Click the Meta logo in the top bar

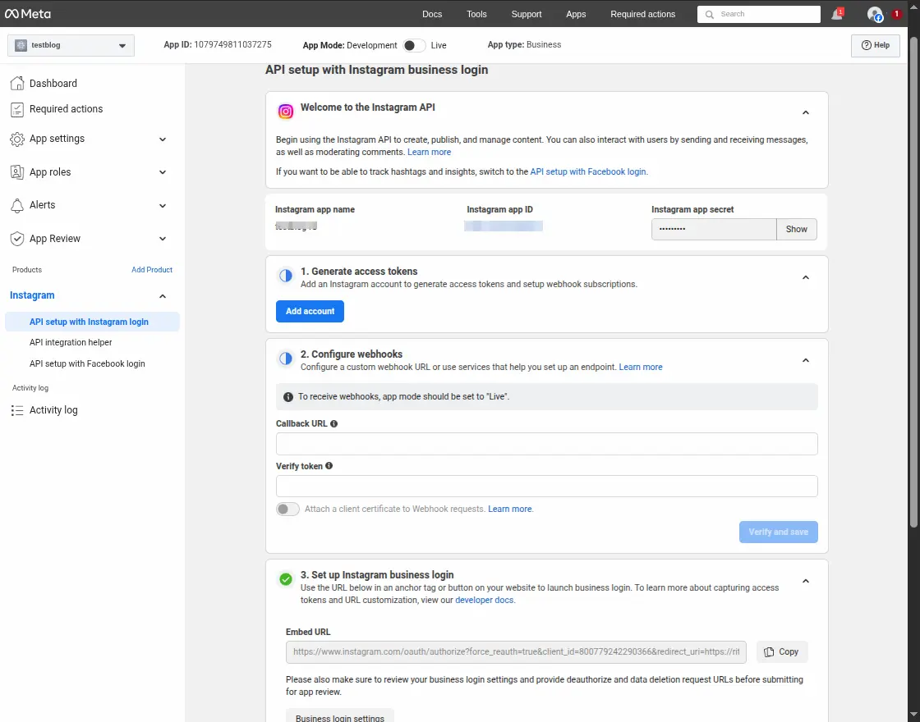(x=26, y=13)
